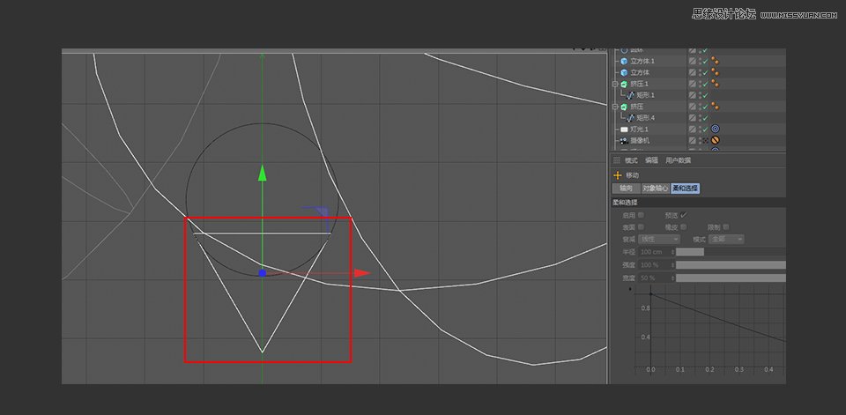
Task: Click the yellow move tool icon beside 移动
Action: point(617,175)
